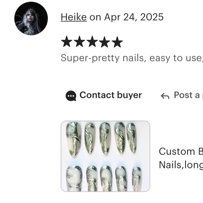The image size is (203, 203).
Task: Click the first star of the rating
Action: (x=67, y=41)
